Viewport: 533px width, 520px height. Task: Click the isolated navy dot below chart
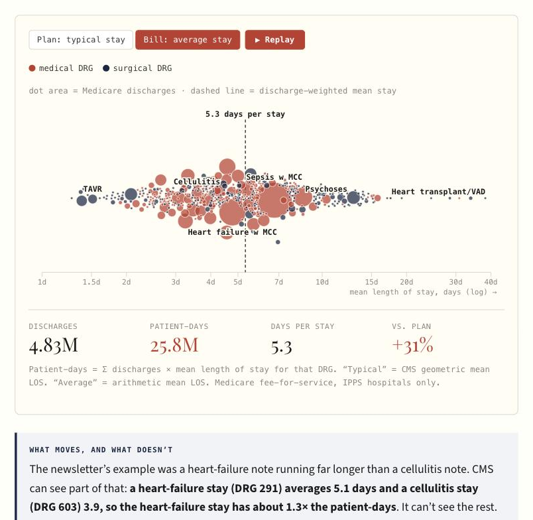point(278,242)
